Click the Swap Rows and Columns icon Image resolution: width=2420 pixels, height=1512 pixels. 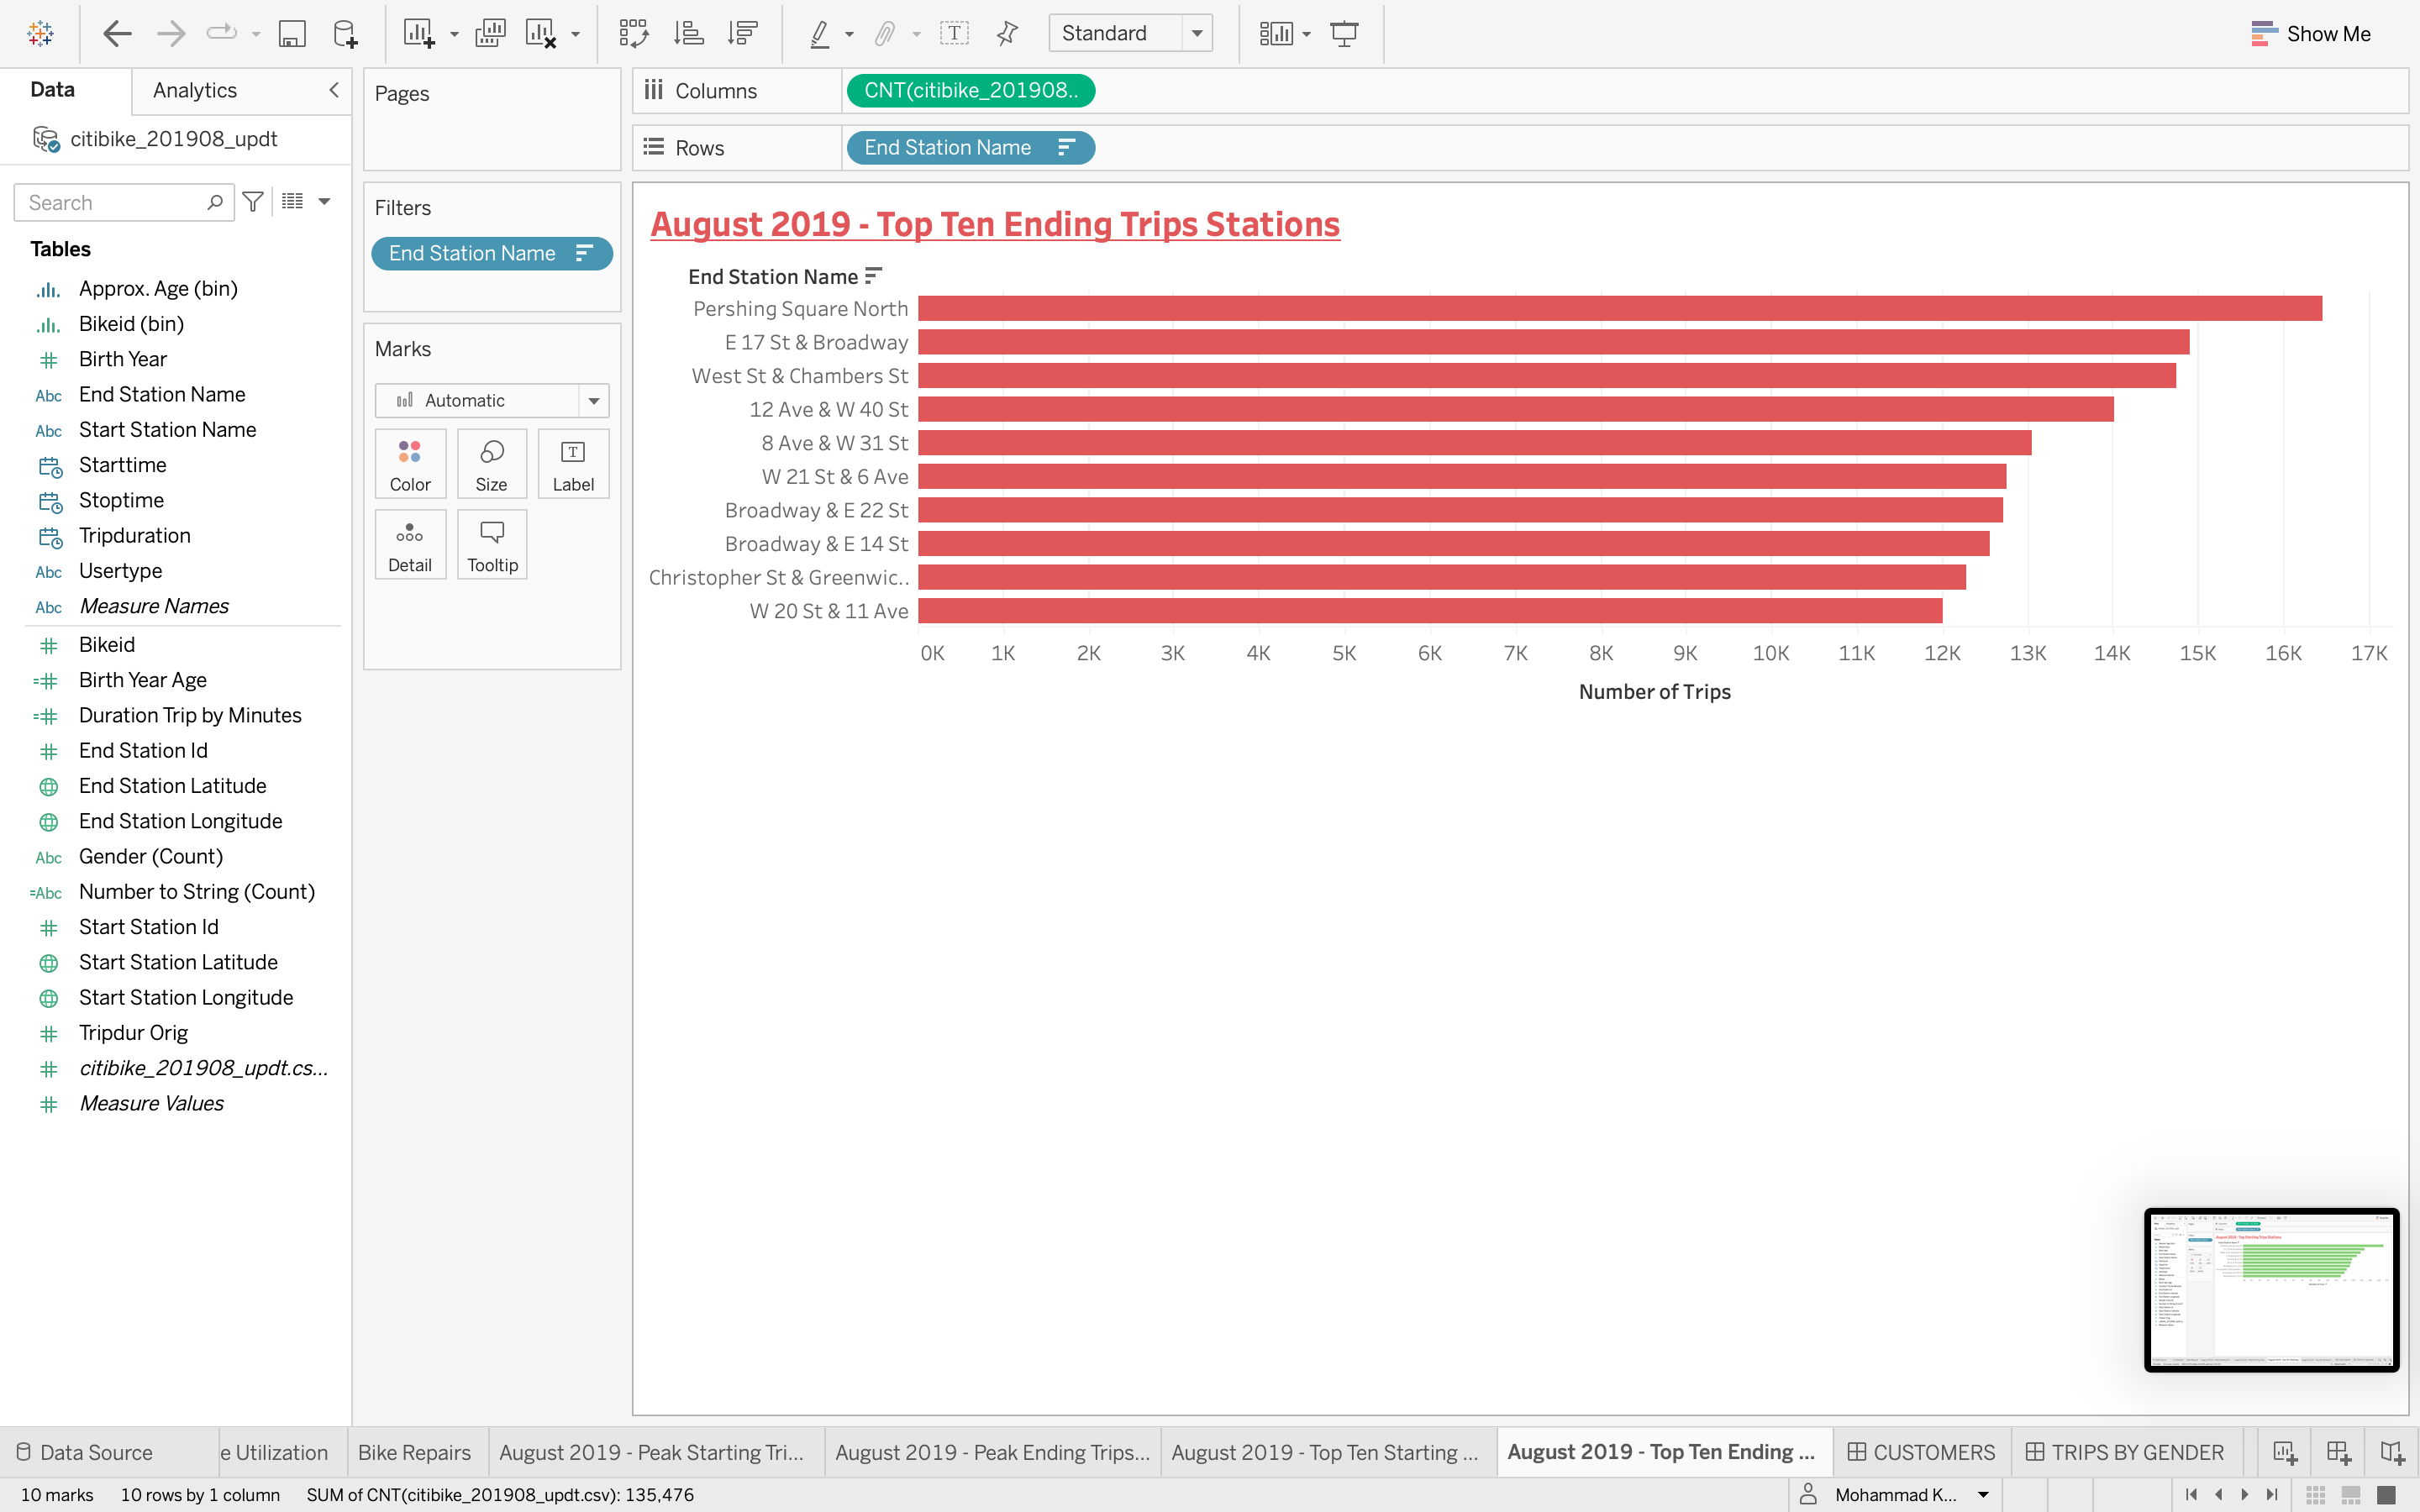pyautogui.click(x=633, y=33)
